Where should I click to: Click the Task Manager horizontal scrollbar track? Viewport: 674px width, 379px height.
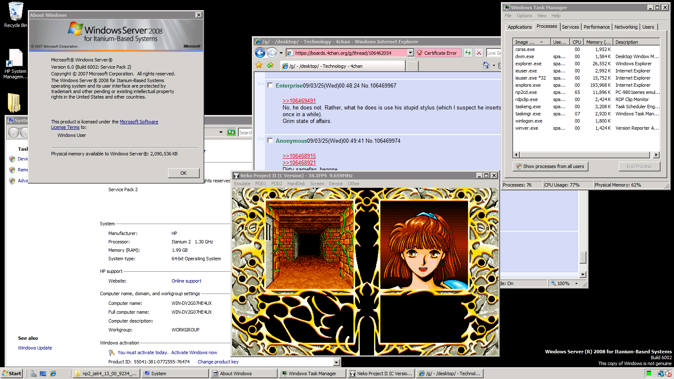[x=586, y=155]
